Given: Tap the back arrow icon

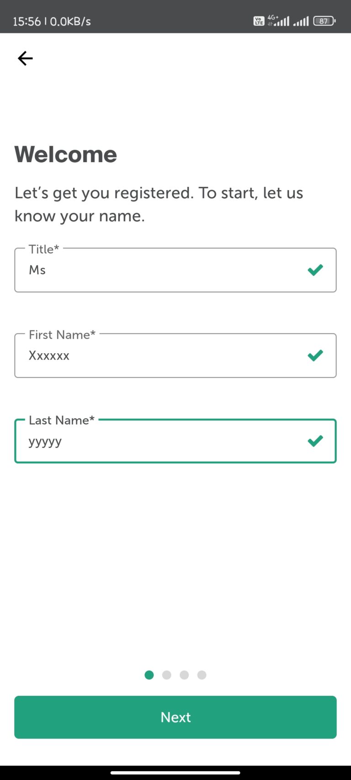Looking at the screenshot, I should (x=25, y=58).
